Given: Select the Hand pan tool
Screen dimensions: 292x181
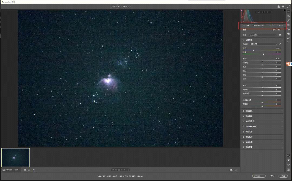Looking at the screenshot, I should [288, 160].
